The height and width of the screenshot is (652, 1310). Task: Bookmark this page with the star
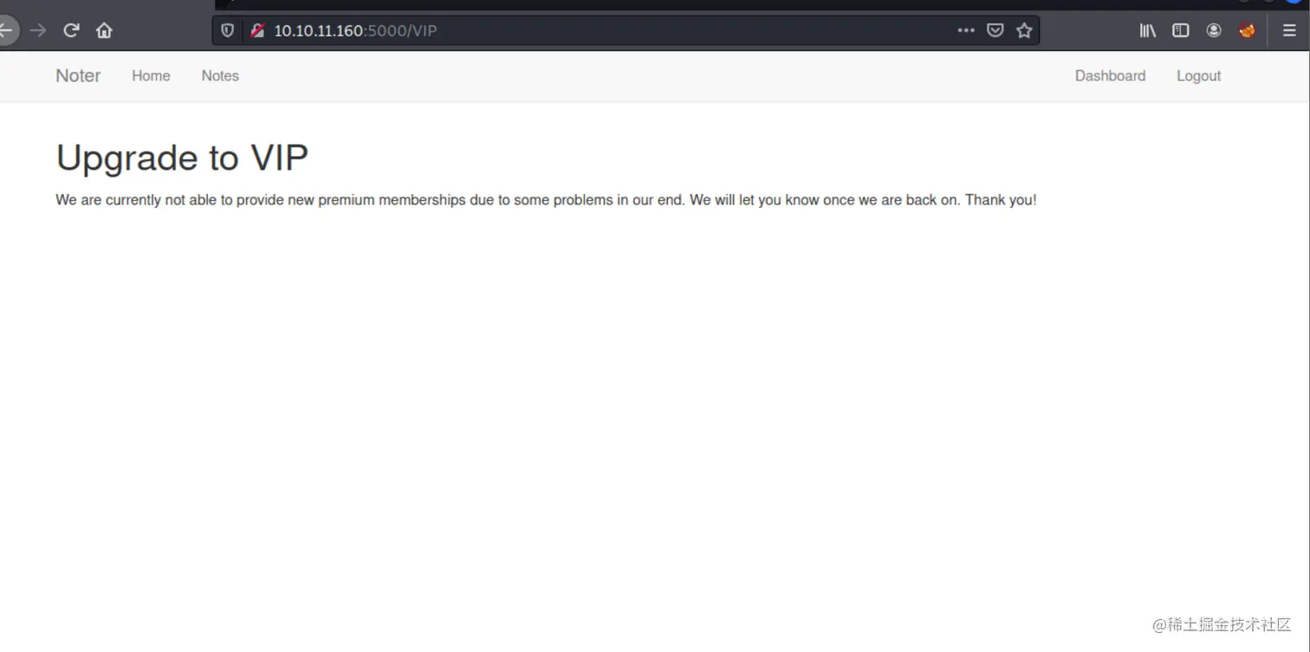(1024, 29)
